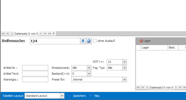This screenshot has width=186, height=100.
Task: Open the Tabellen Layout dropdown
Action: 62,96
